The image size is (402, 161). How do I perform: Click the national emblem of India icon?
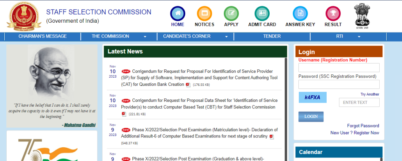(x=362, y=16)
